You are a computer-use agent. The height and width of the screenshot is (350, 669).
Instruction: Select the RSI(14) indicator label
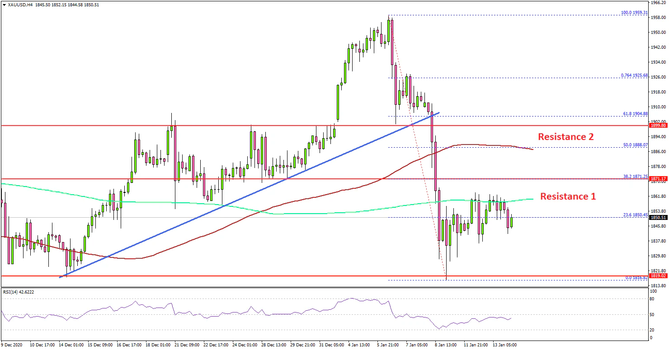click(x=19, y=292)
